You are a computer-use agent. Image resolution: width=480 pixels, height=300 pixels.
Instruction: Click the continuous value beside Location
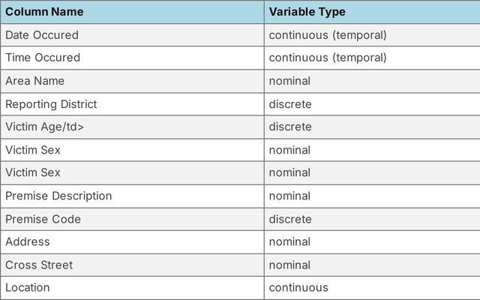pyautogui.click(x=298, y=287)
